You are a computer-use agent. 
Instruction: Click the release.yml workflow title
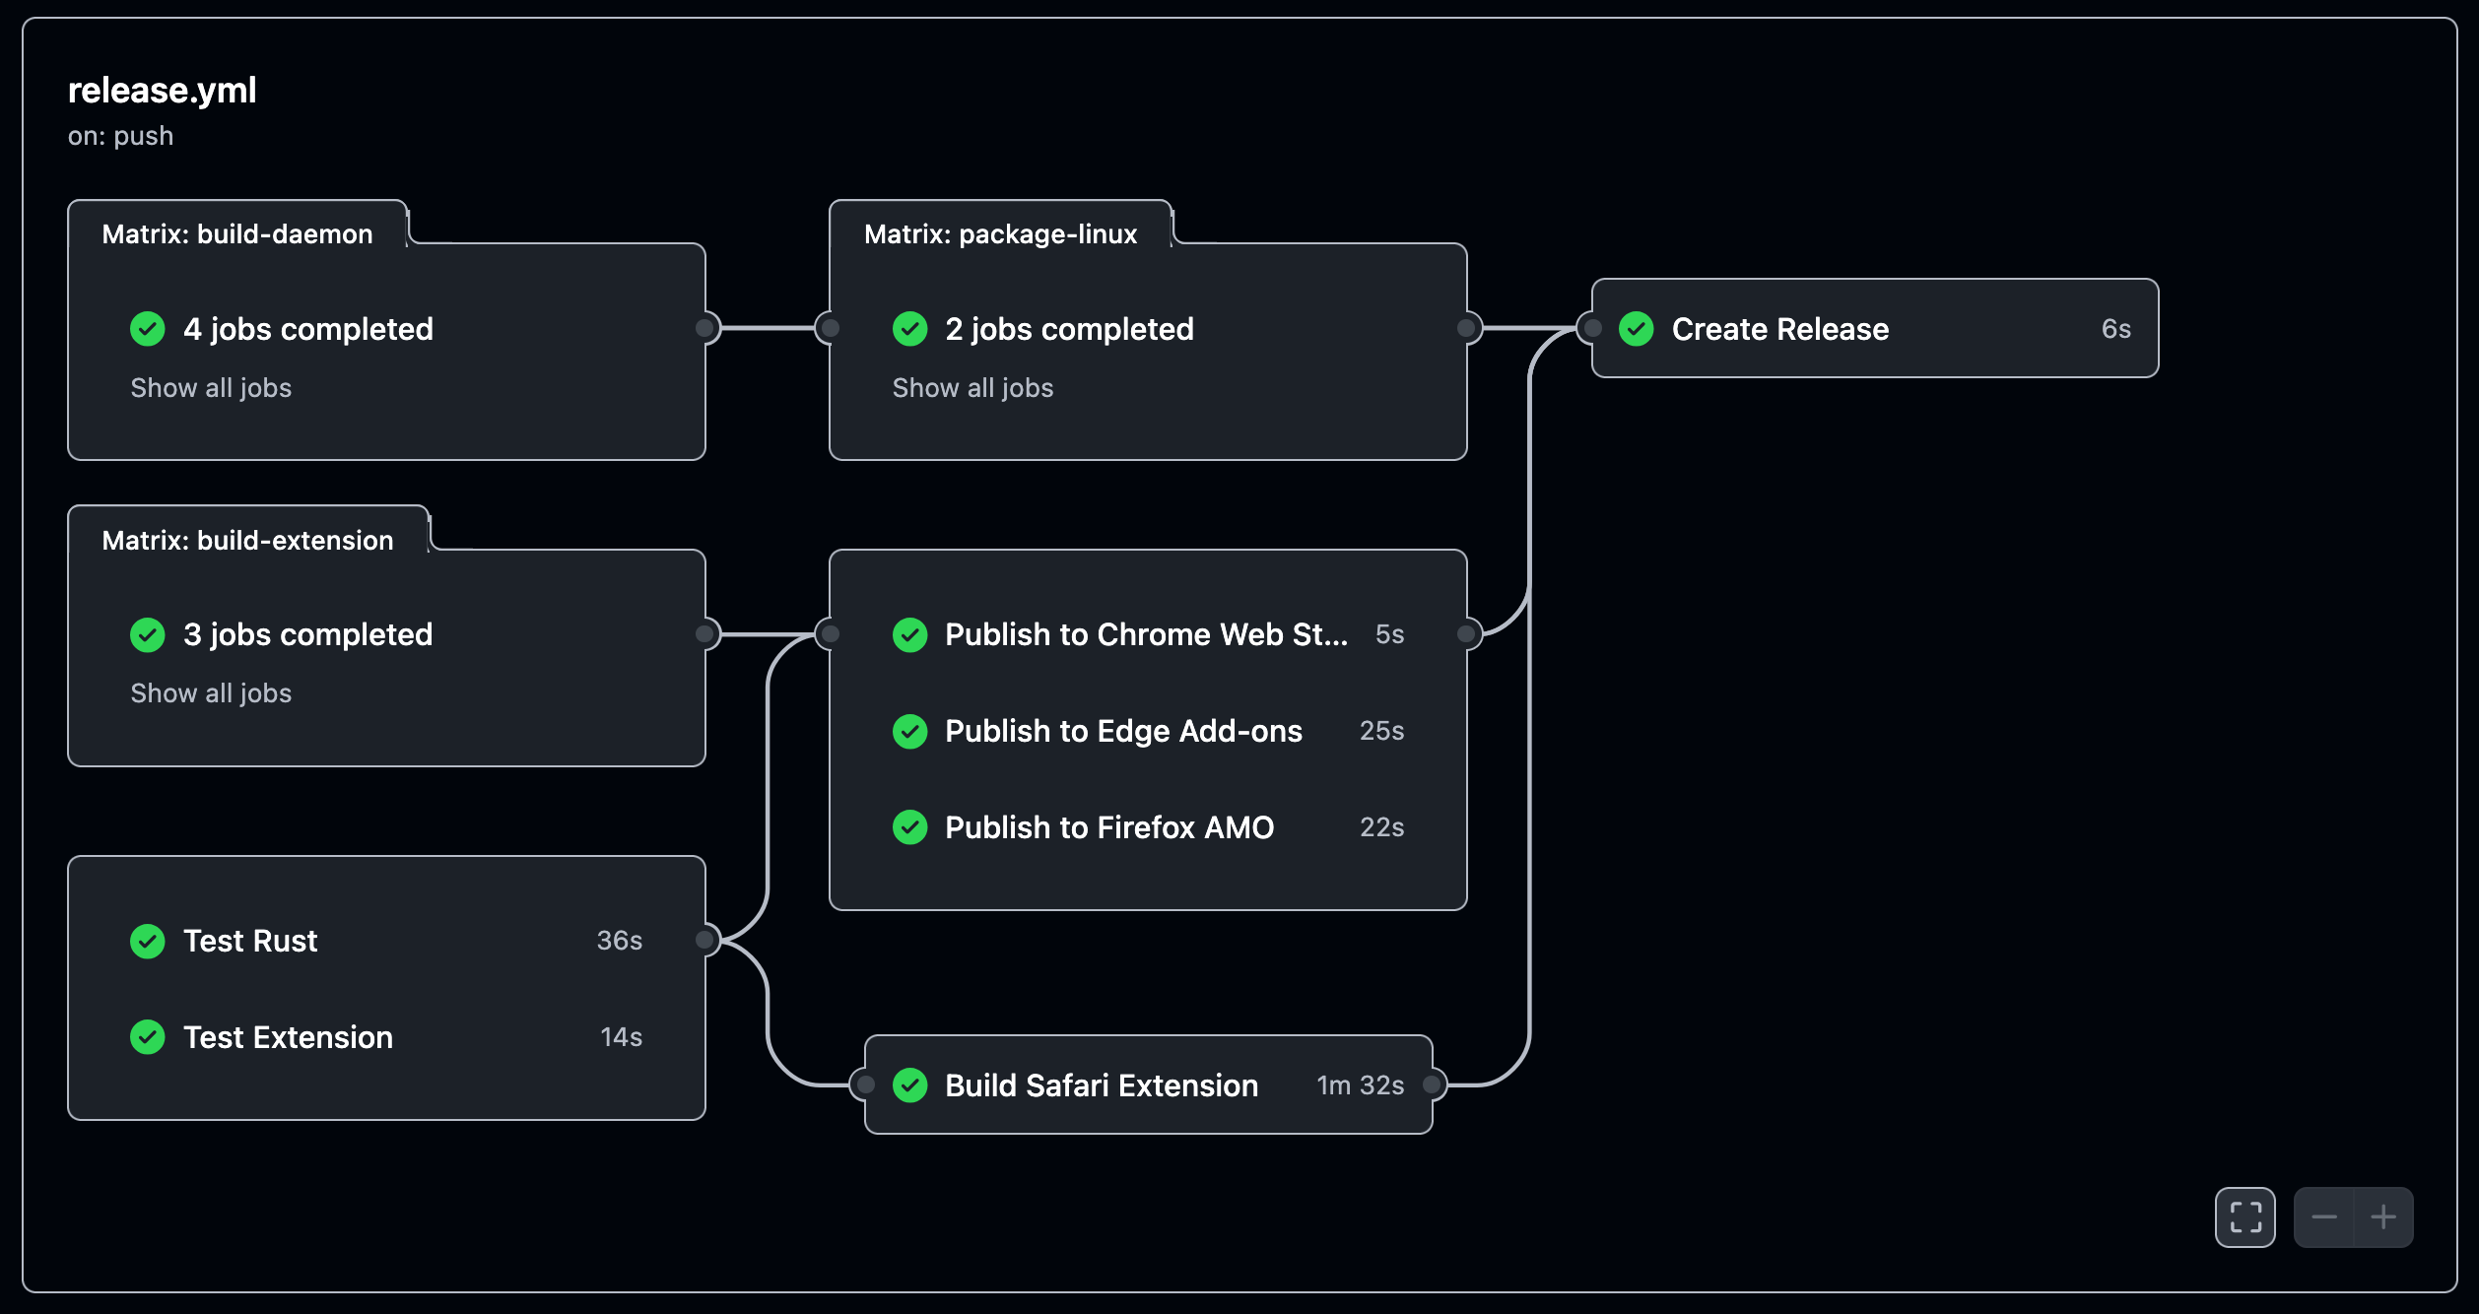coord(162,91)
